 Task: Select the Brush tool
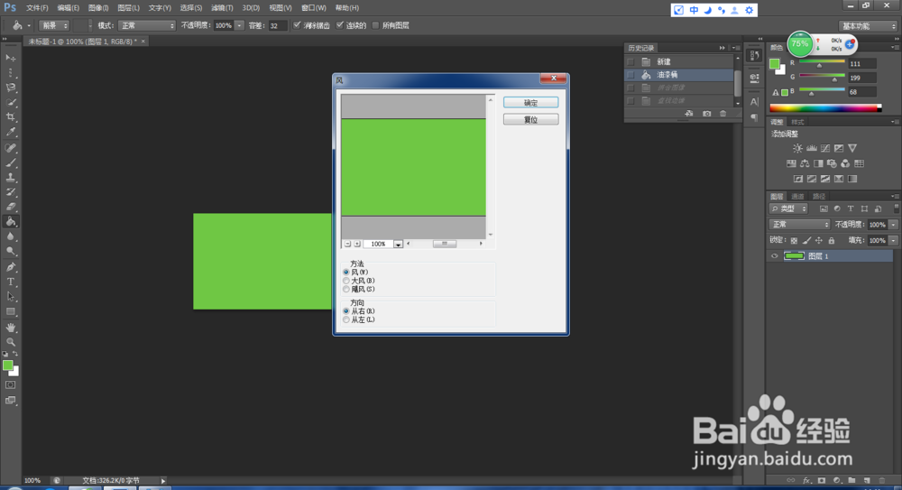pos(10,162)
